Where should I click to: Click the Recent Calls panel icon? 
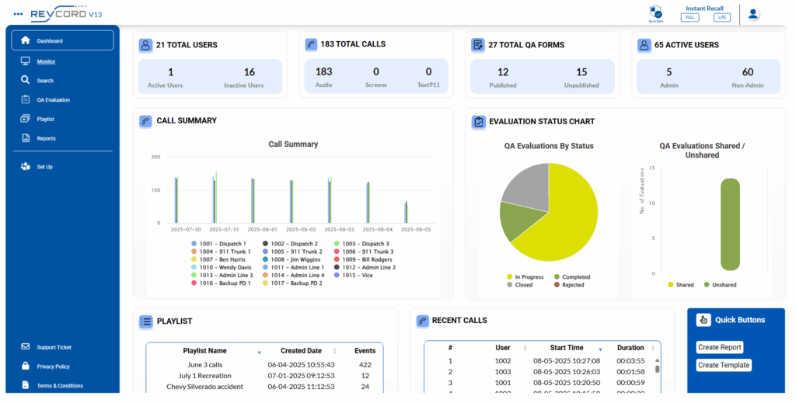(422, 320)
